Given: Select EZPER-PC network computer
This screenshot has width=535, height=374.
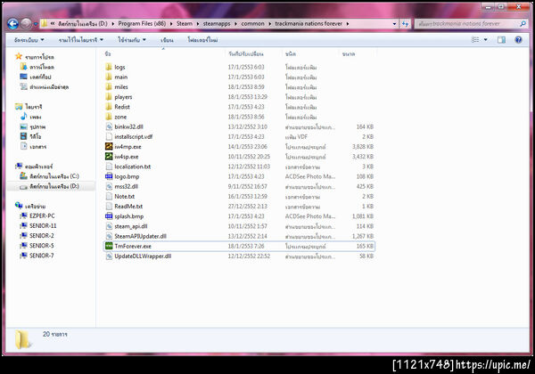Looking at the screenshot, I should [37, 216].
